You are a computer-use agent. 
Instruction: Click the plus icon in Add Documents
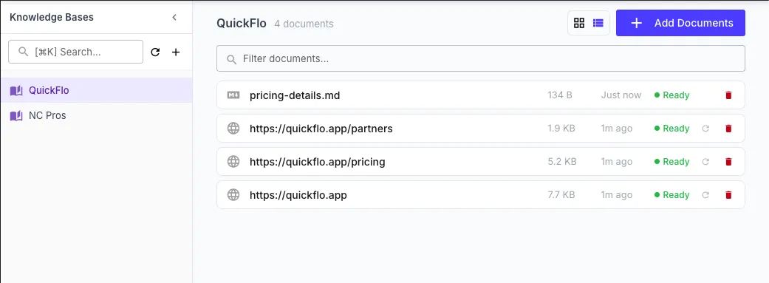636,23
